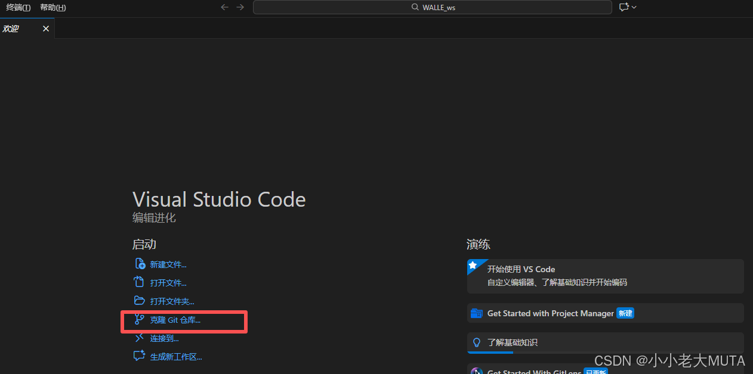
Task: Click 克隆 Git 仓库... link
Action: (175, 320)
